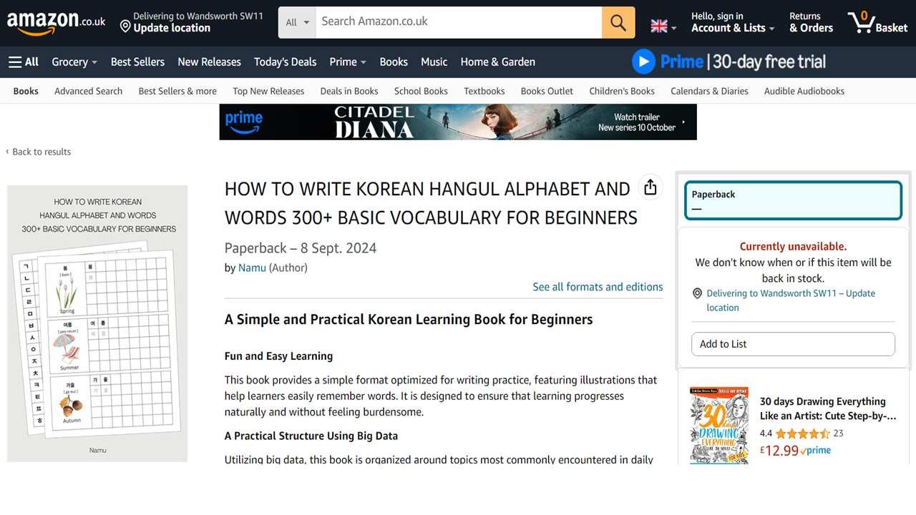Expand the Grocery dropdown
Screen dimensions: 916x515
(74, 62)
